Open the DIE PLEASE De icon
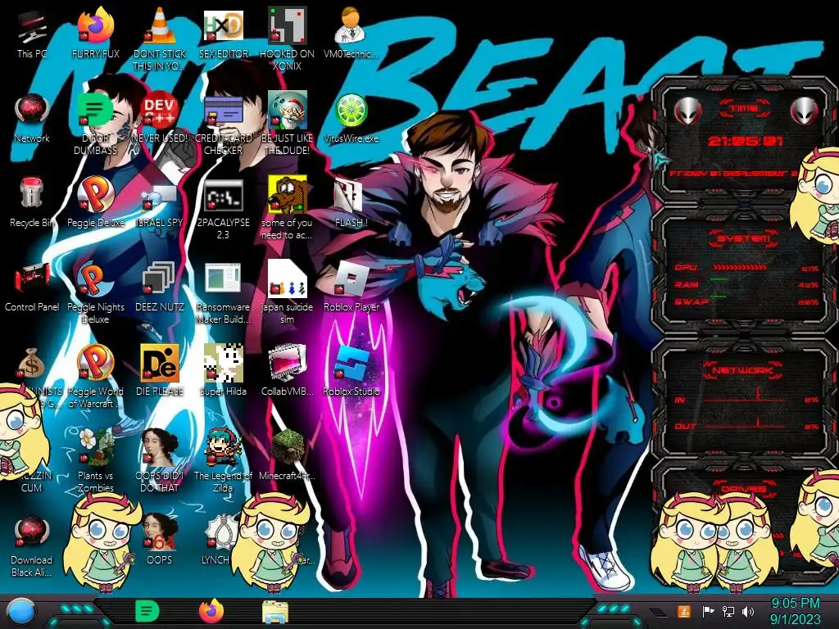The width and height of the screenshot is (839, 629). [x=159, y=363]
